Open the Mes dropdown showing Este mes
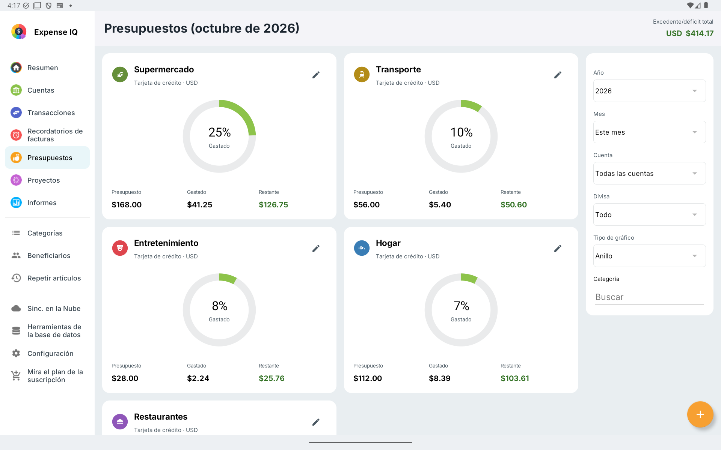The height and width of the screenshot is (450, 721). click(x=649, y=132)
